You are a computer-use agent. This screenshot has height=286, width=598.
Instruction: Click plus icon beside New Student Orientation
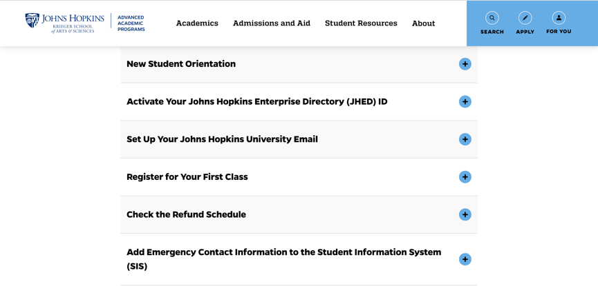(x=465, y=64)
